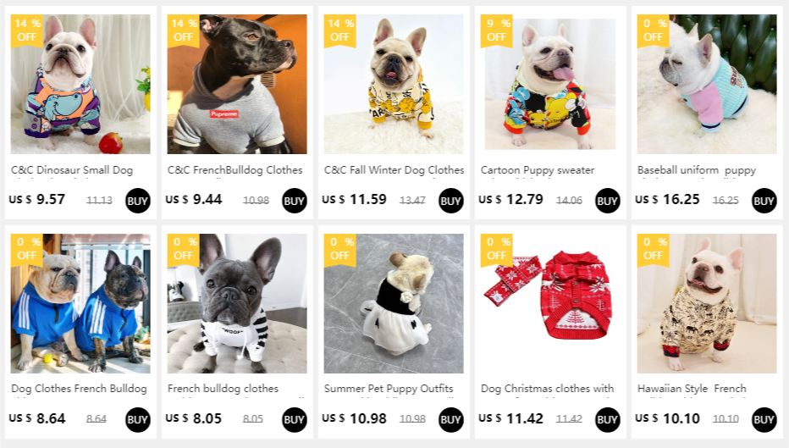The height and width of the screenshot is (448, 789).
Task: View the black and white dress dog image
Action: (394, 303)
